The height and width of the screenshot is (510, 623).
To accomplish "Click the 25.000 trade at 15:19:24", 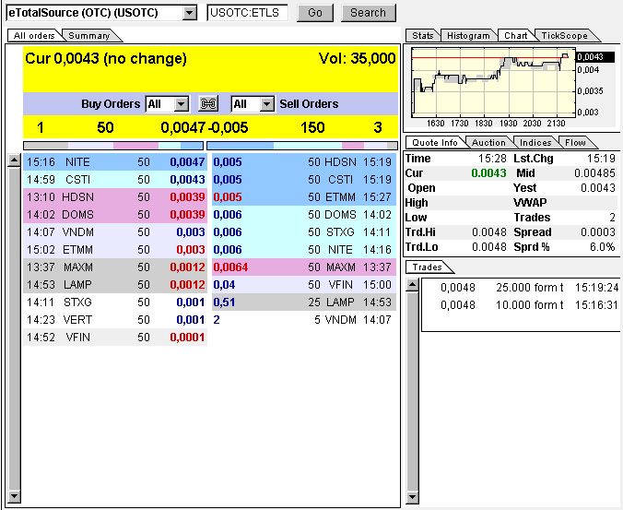I will [529, 288].
